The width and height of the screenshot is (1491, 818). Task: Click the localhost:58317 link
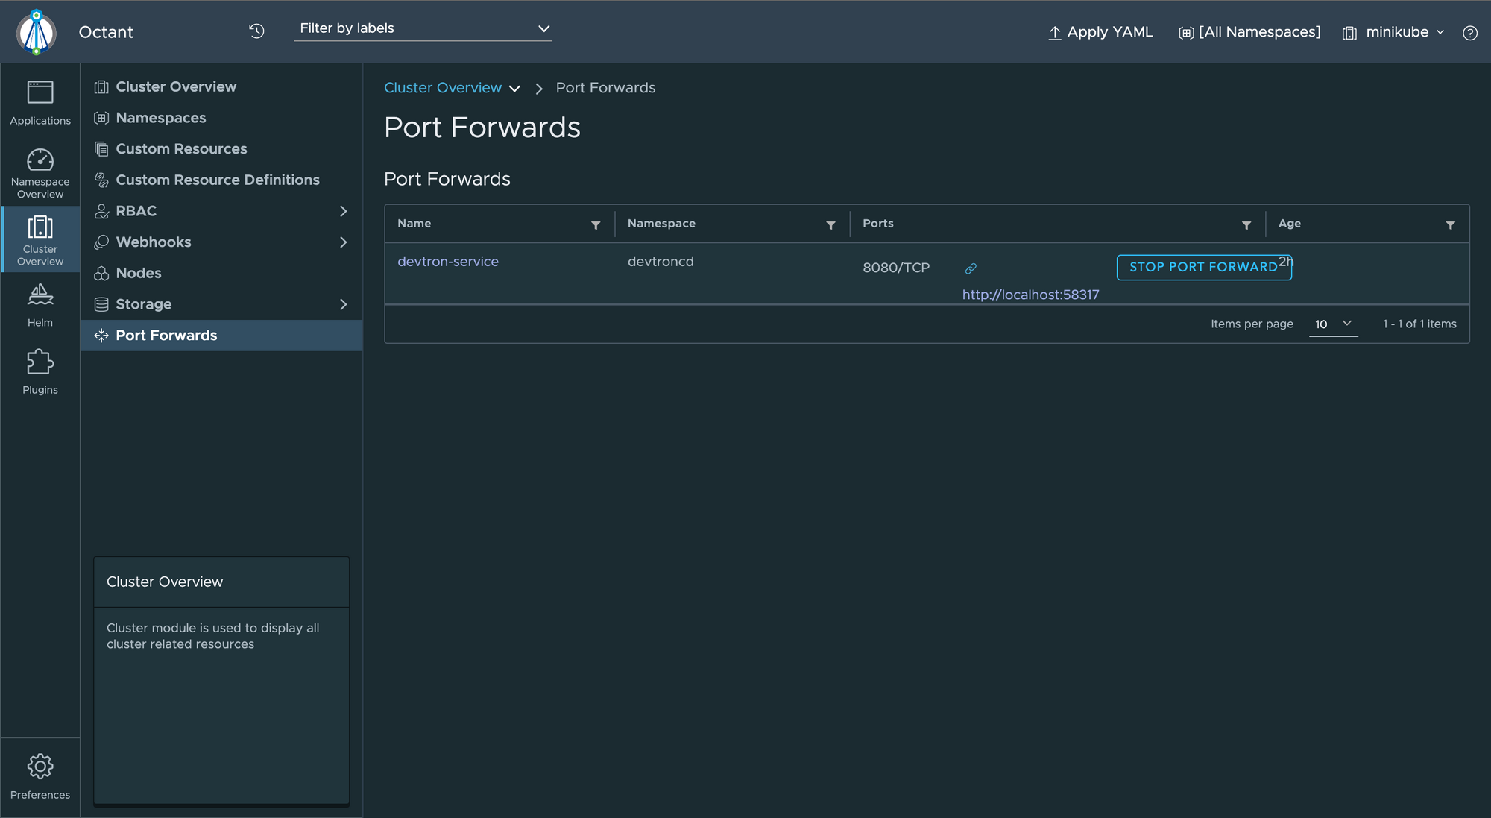[1029, 293]
